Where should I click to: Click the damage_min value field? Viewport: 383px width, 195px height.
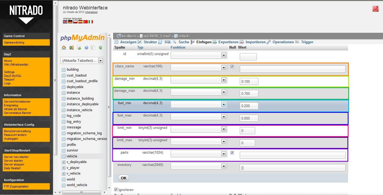tap(249, 81)
